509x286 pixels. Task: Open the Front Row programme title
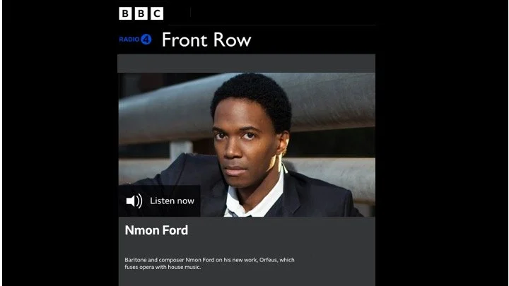206,40
